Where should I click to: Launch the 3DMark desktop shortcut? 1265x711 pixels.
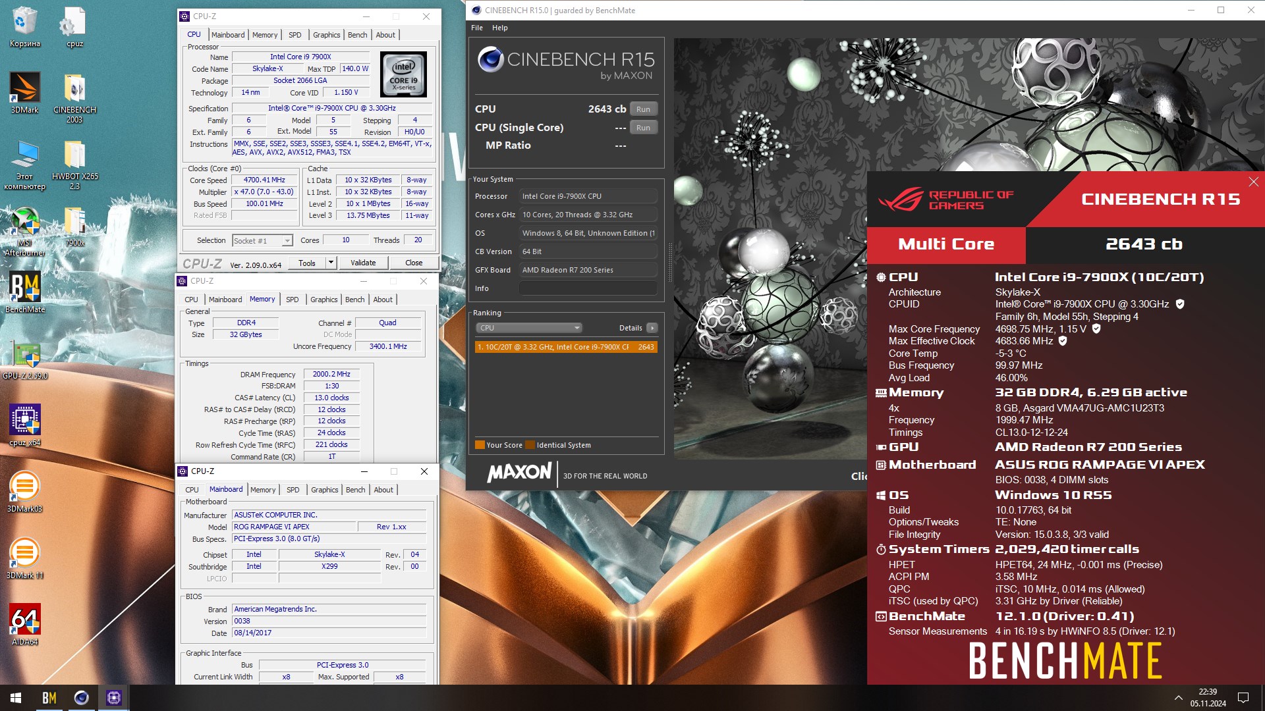24,92
